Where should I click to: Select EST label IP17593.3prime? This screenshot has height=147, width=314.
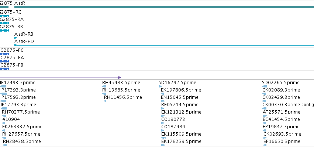click(x=18, y=97)
